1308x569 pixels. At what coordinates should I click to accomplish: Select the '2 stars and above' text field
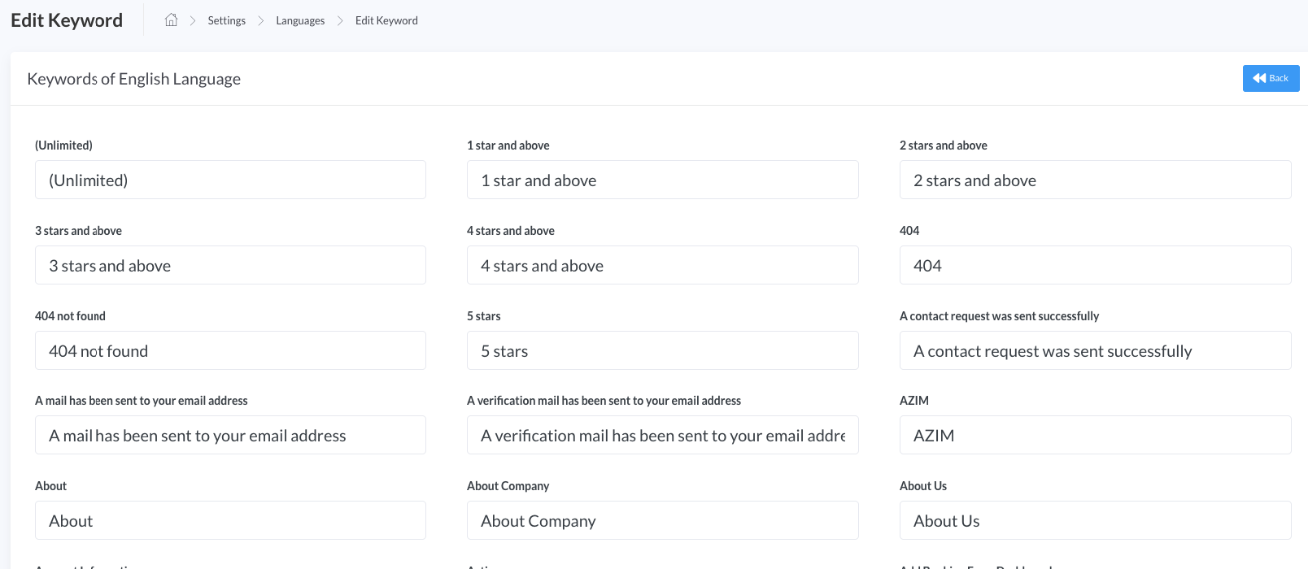click(x=1095, y=180)
